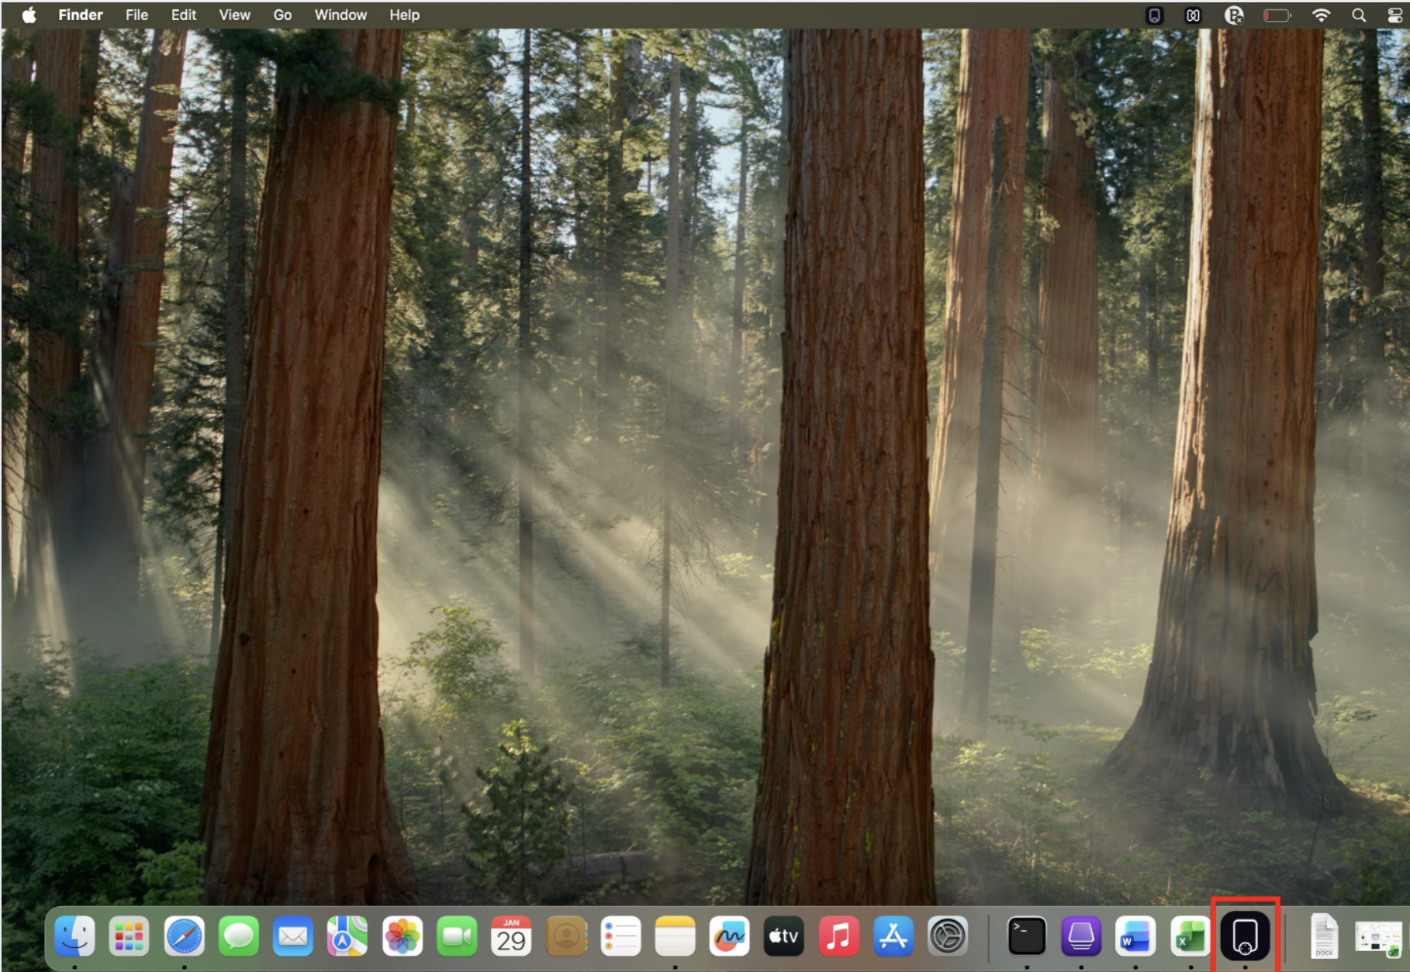Open the Go menu

point(282,14)
